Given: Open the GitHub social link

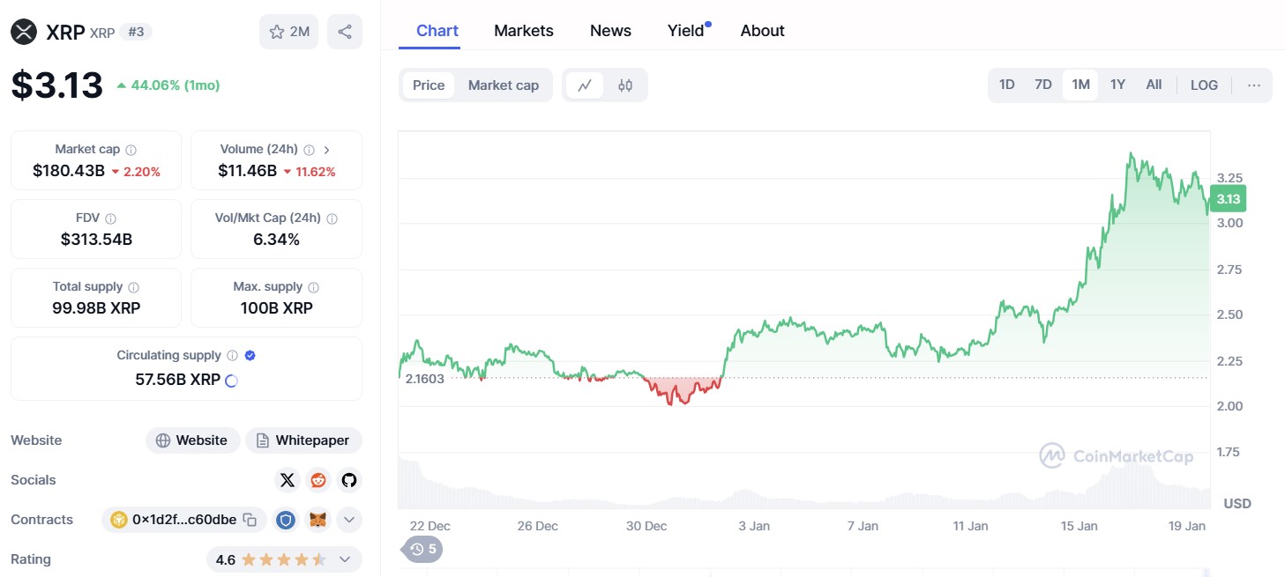Looking at the screenshot, I should 349,480.
